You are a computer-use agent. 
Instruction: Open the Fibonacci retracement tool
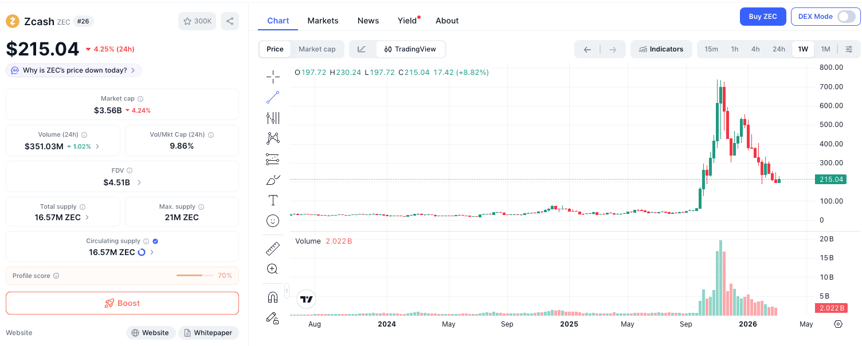click(x=273, y=160)
